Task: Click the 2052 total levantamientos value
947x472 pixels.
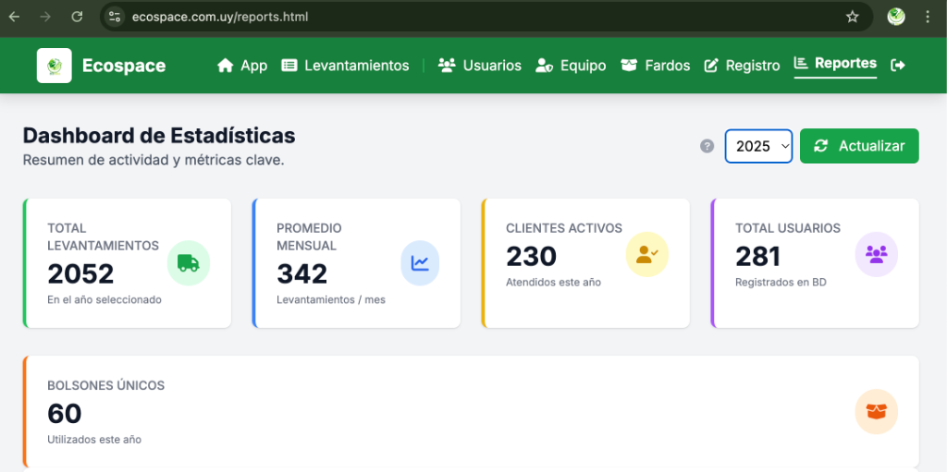Action: [81, 273]
